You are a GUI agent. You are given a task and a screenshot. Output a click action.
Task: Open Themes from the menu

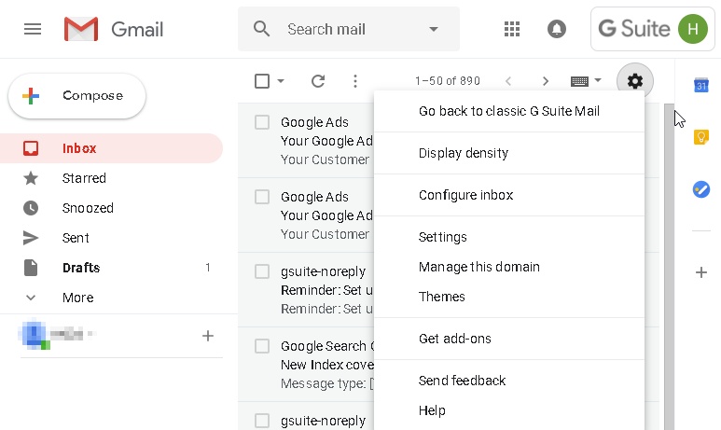pos(509,297)
